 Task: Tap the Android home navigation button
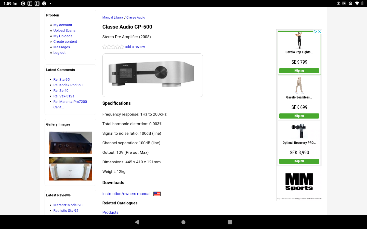click(x=183, y=222)
